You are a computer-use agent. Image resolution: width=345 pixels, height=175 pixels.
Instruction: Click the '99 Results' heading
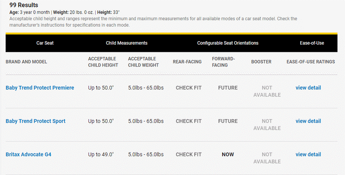point(24,5)
